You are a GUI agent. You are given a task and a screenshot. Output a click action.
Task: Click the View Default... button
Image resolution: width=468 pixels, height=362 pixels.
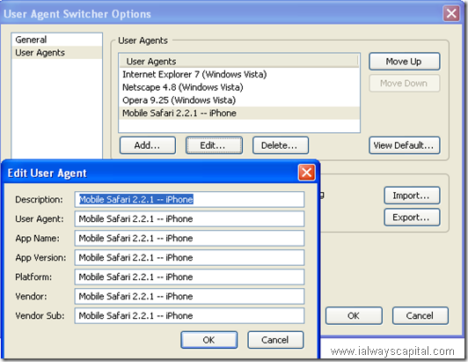(404, 145)
